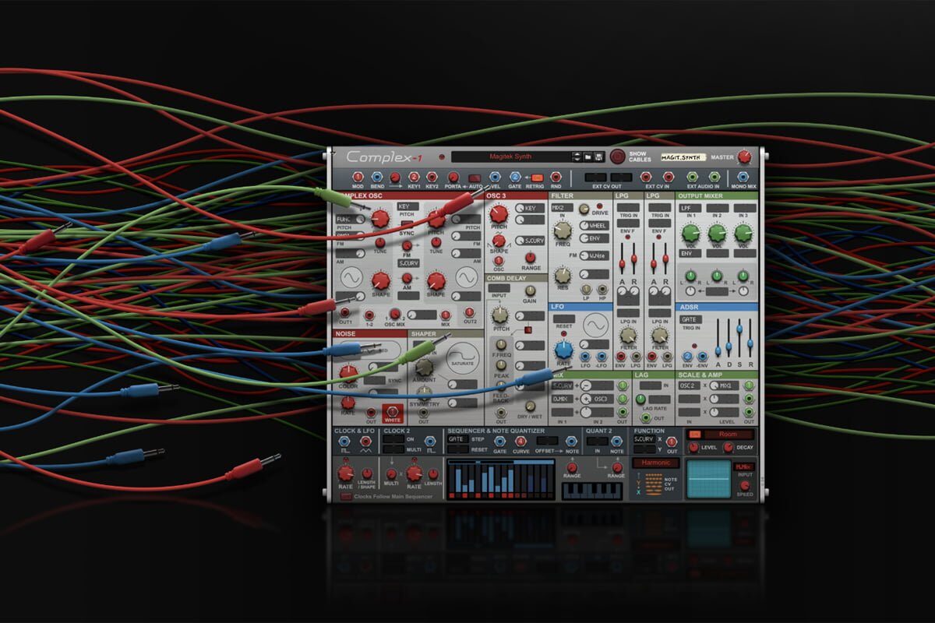Click the KEY2 jack
The image size is (935, 623).
(432, 178)
